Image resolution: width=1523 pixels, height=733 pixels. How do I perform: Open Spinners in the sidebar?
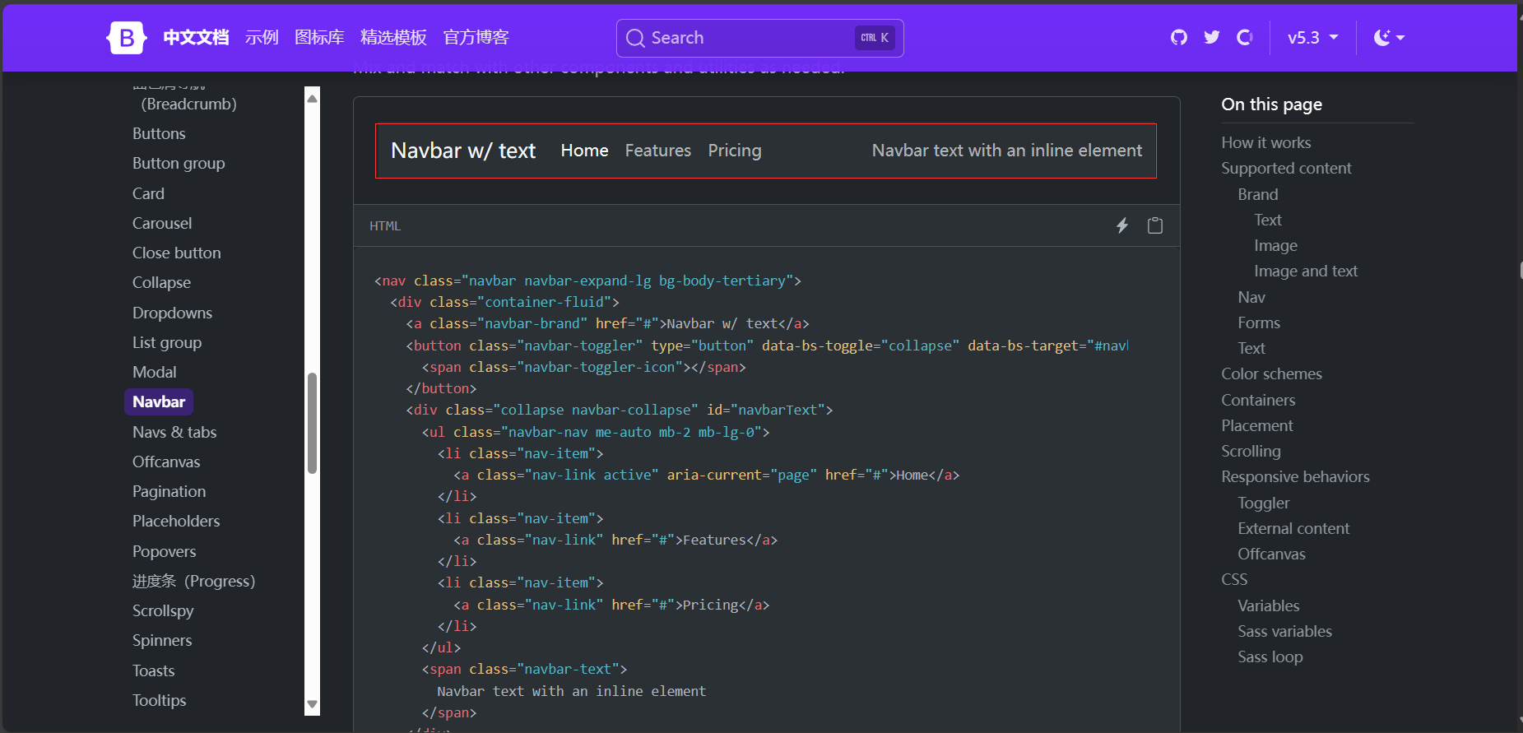click(x=162, y=640)
